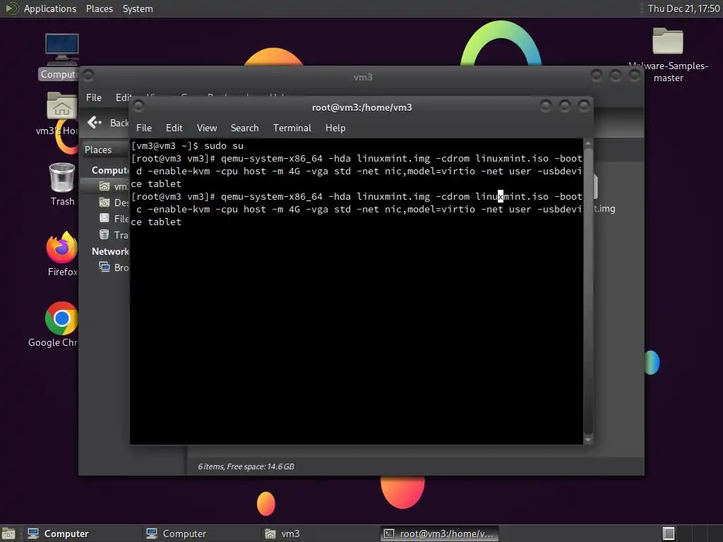Click '6 items, Free space' status bar
The image size is (723, 542).
(x=246, y=466)
